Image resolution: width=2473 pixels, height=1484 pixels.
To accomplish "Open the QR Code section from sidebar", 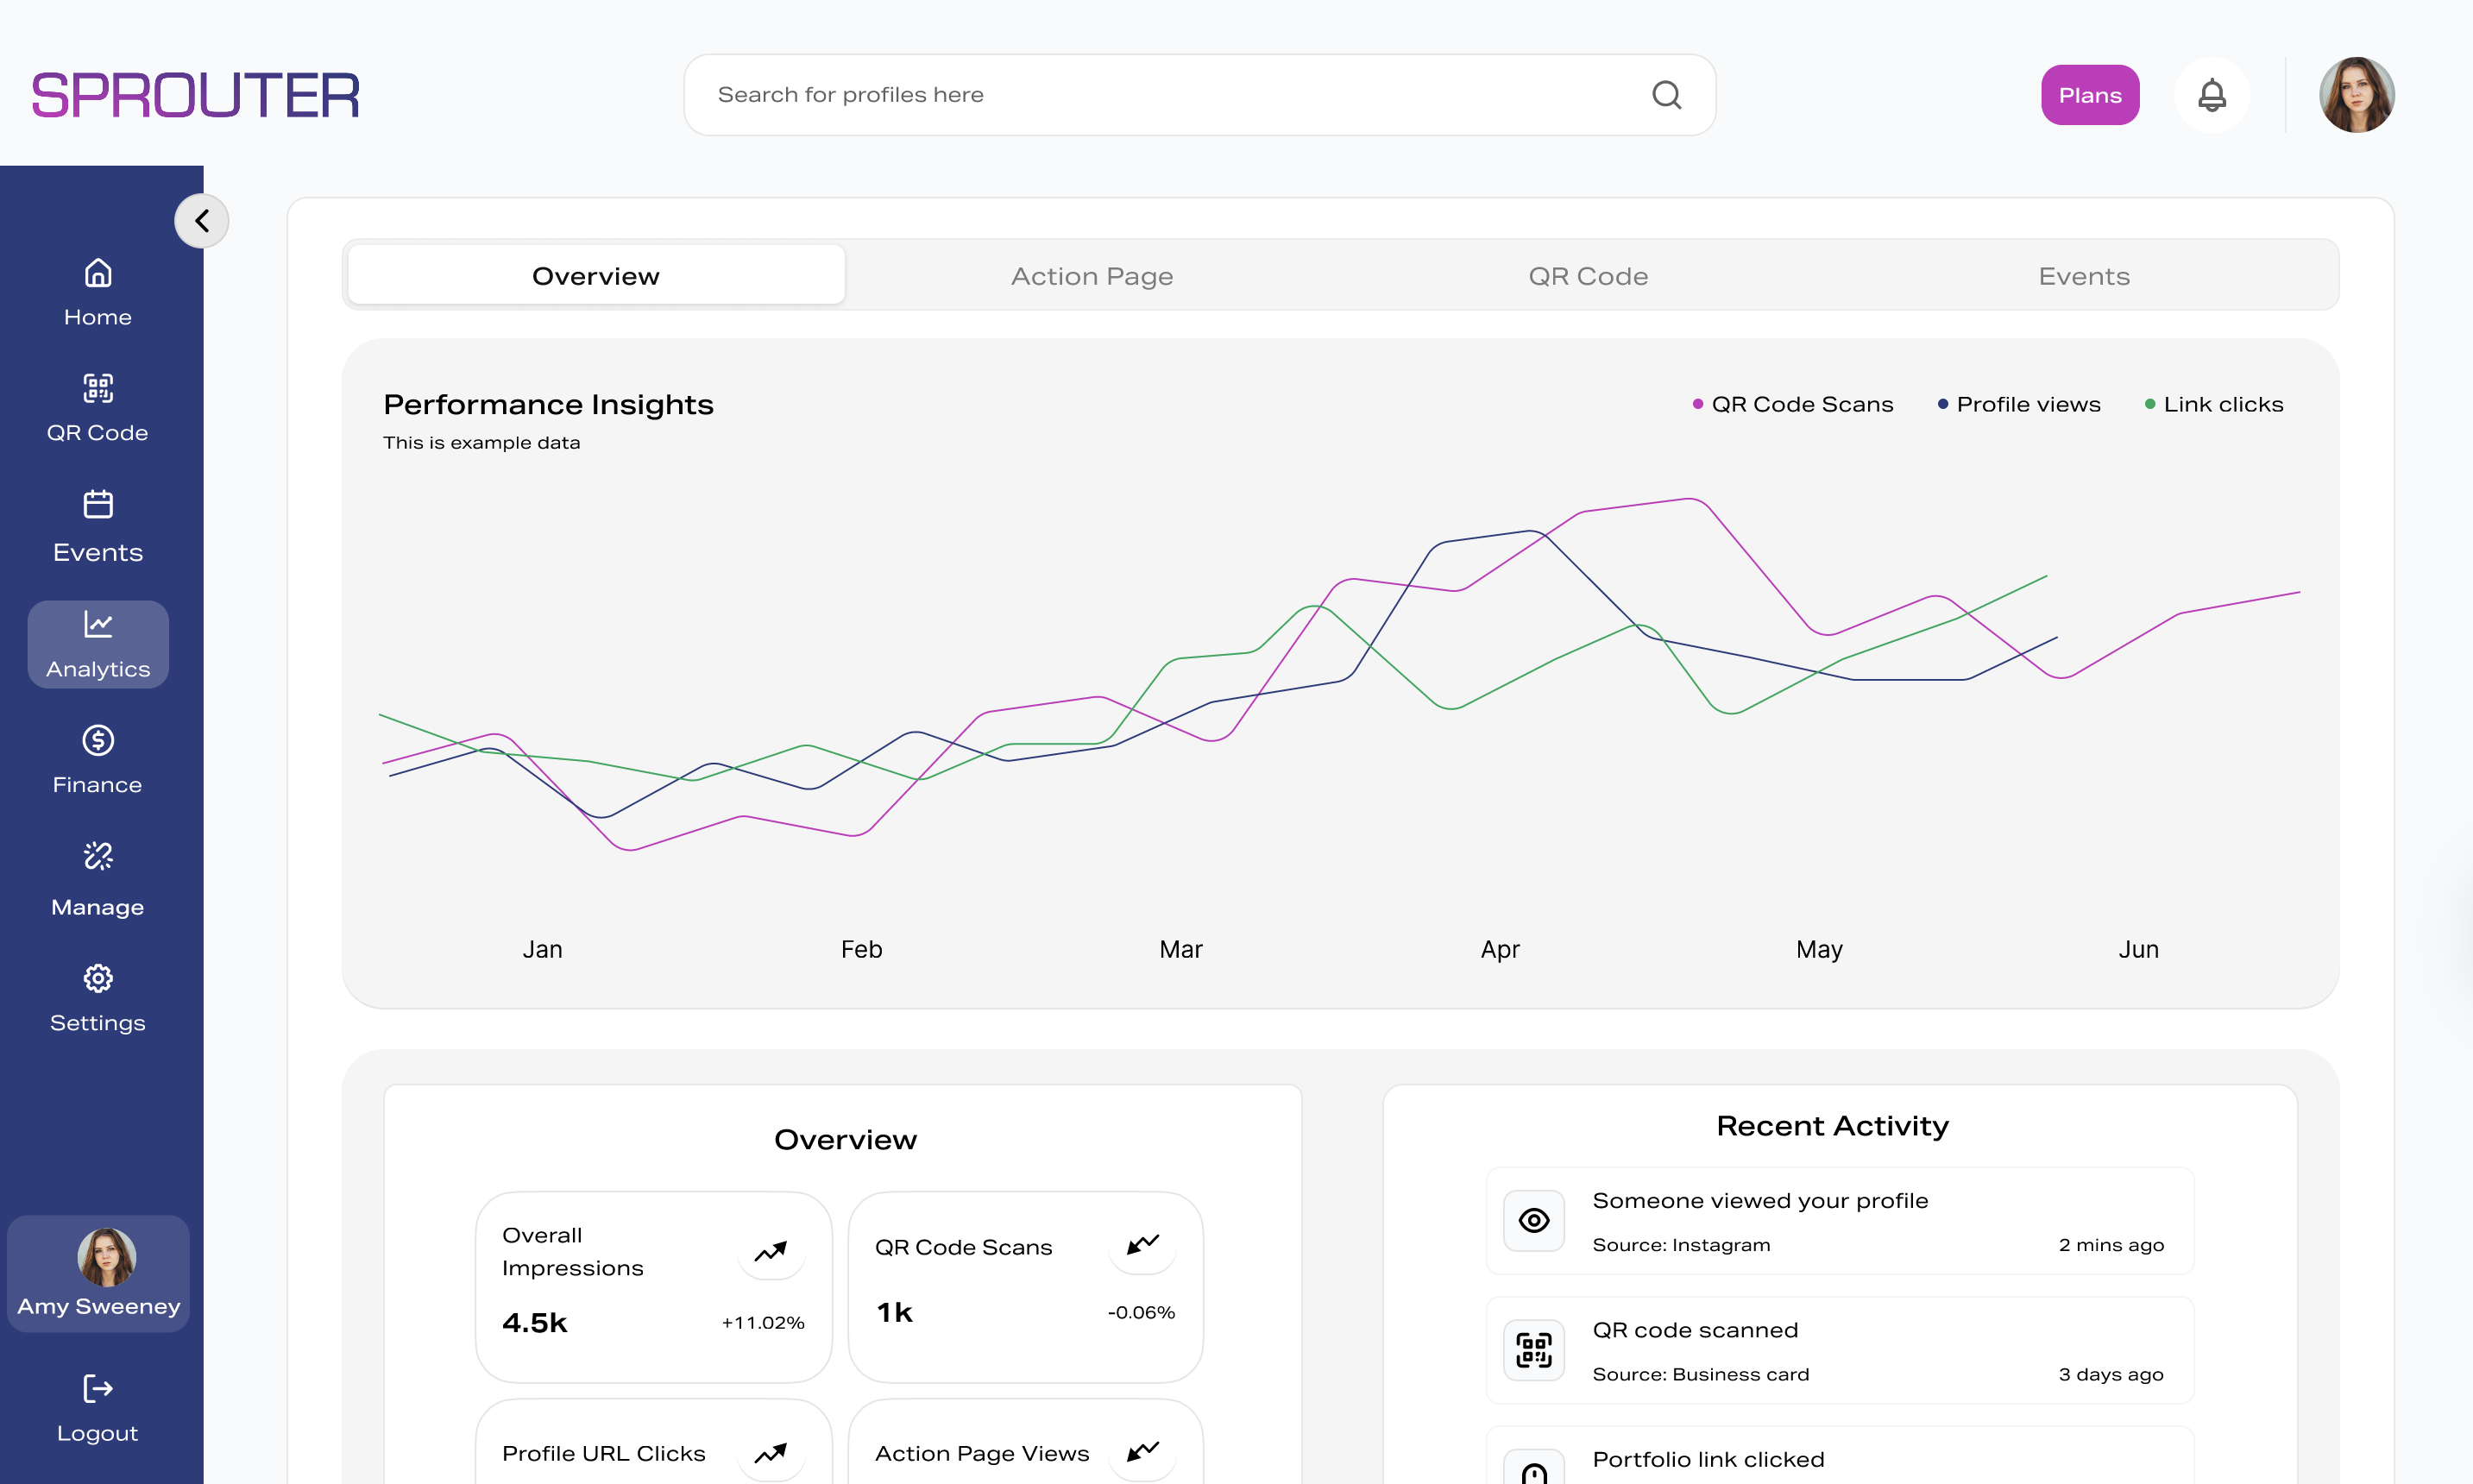I will (97, 389).
